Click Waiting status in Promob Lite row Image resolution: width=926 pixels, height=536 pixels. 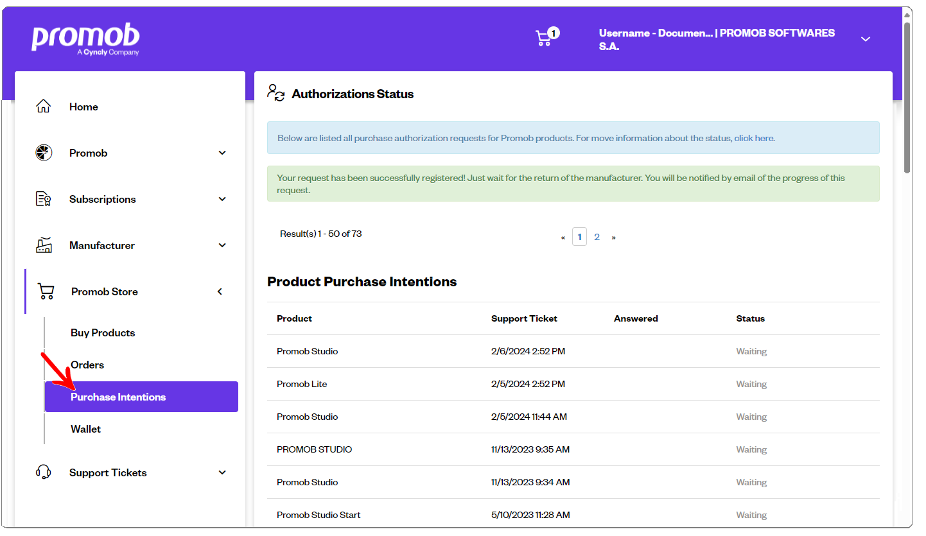(751, 384)
